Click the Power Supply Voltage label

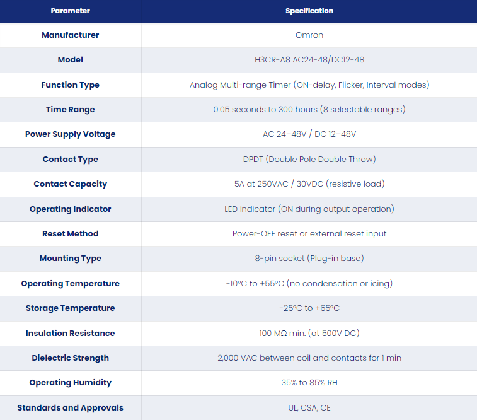(x=71, y=134)
